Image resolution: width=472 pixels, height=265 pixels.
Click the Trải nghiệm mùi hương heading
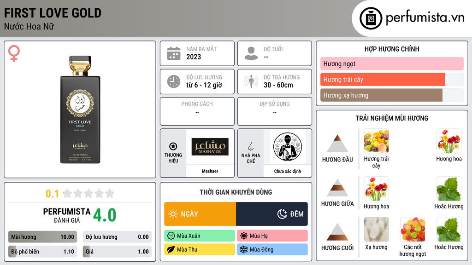pyautogui.click(x=392, y=118)
